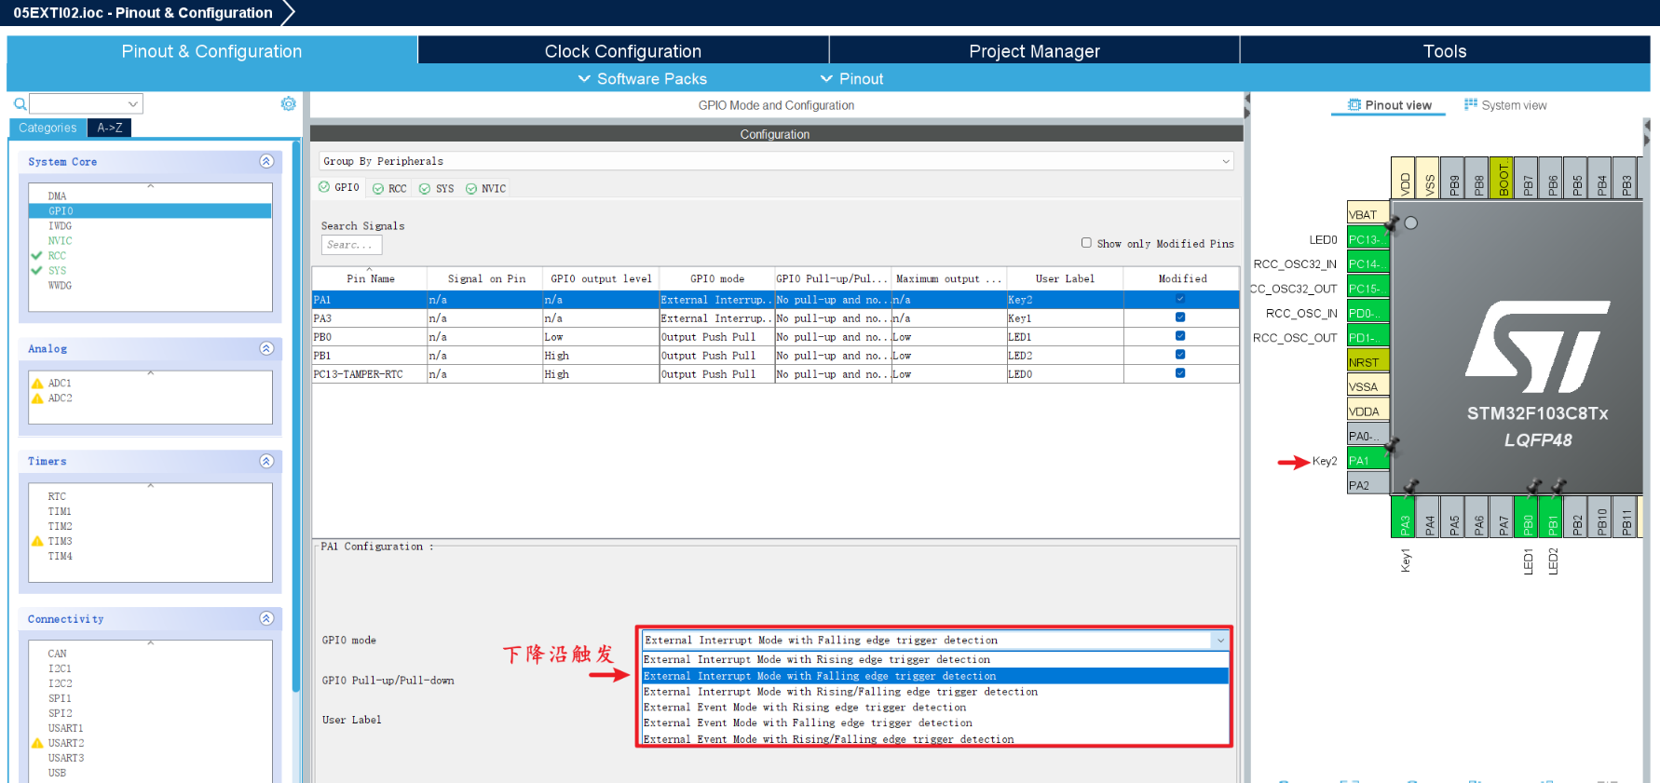Expand the Software Packs menu
Screen dimensions: 1660x783
643,79
